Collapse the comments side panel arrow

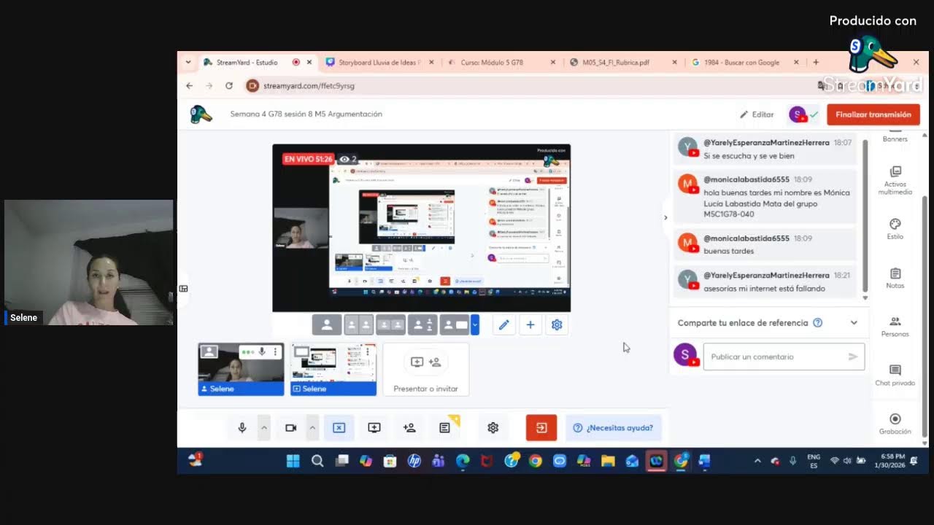coord(665,217)
